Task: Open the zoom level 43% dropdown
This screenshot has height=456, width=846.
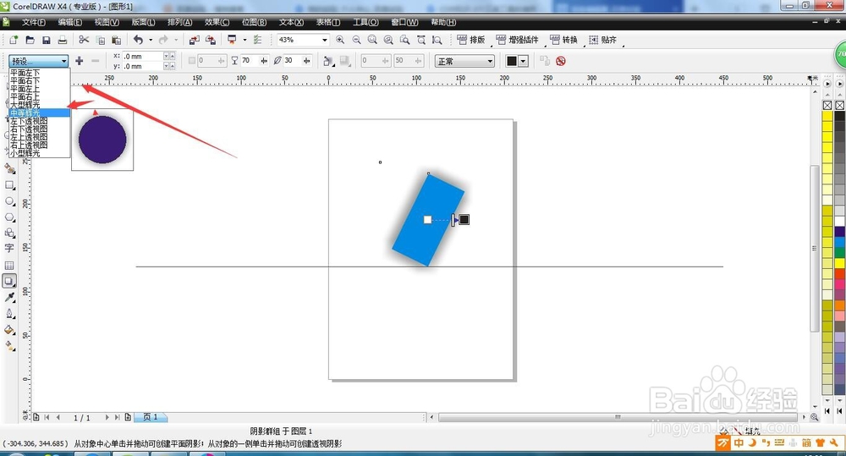Action: click(325, 40)
